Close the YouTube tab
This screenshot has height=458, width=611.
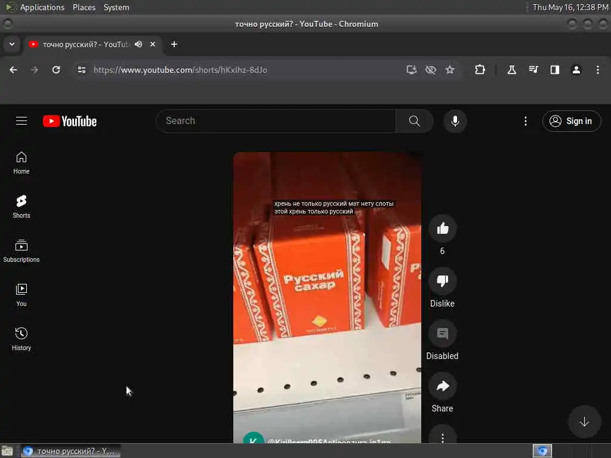click(x=153, y=44)
